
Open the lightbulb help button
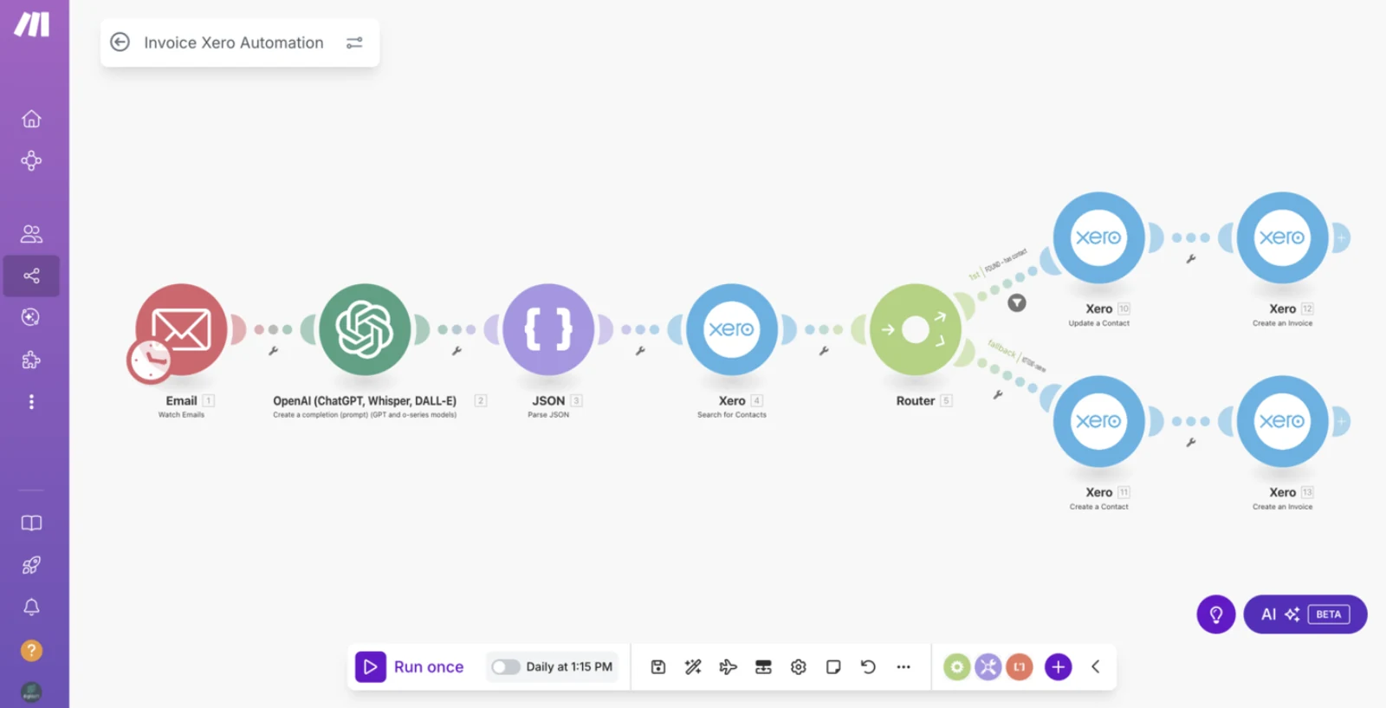1216,614
